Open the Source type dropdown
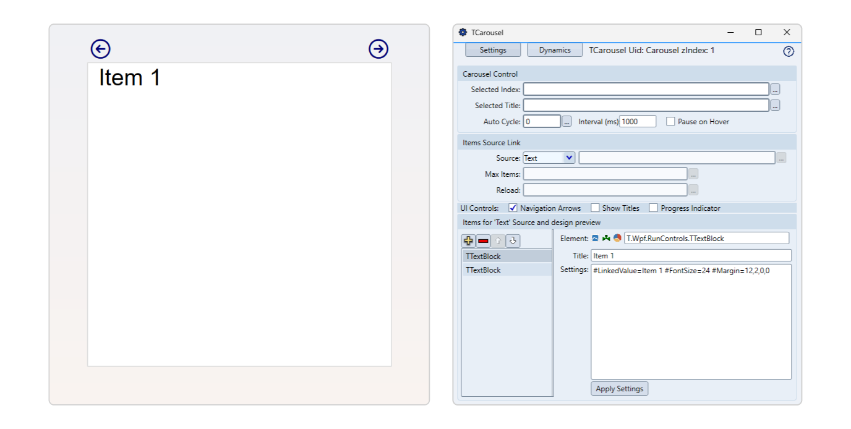This screenshot has height=429, width=851. tap(549, 158)
